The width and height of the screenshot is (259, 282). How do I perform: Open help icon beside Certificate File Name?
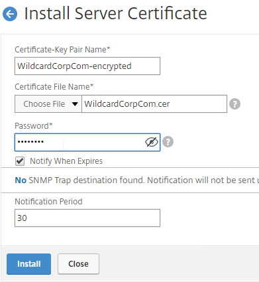[x=234, y=104]
